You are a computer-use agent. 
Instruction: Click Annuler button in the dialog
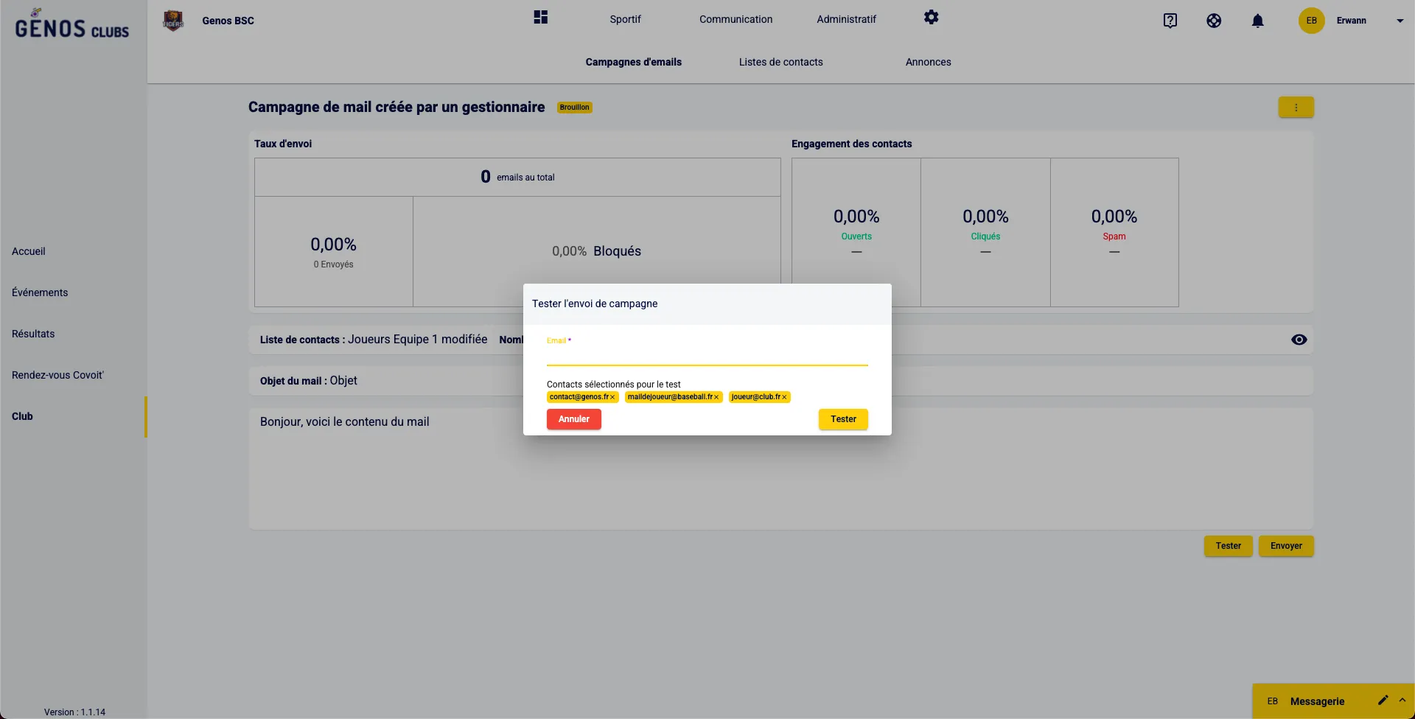pos(573,419)
